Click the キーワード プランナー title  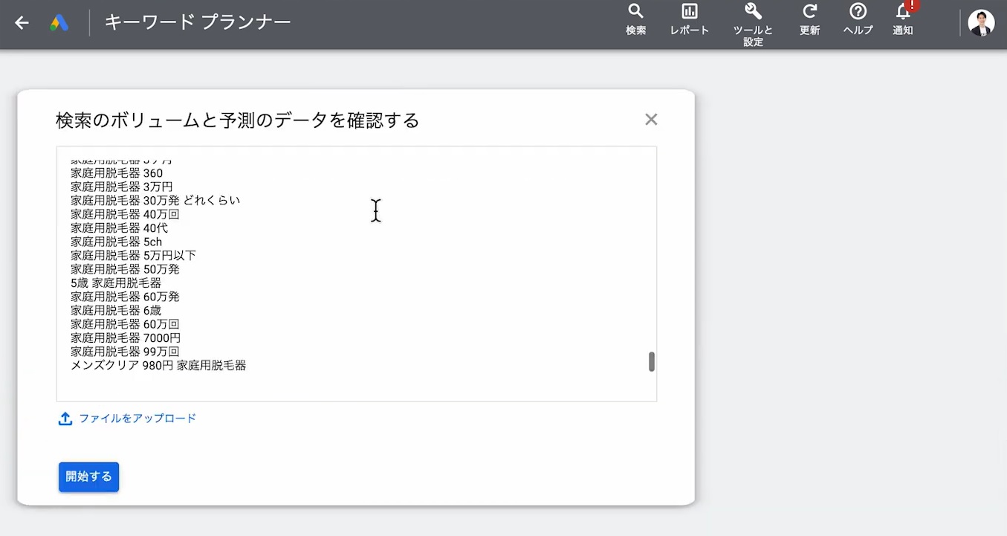[x=198, y=22]
